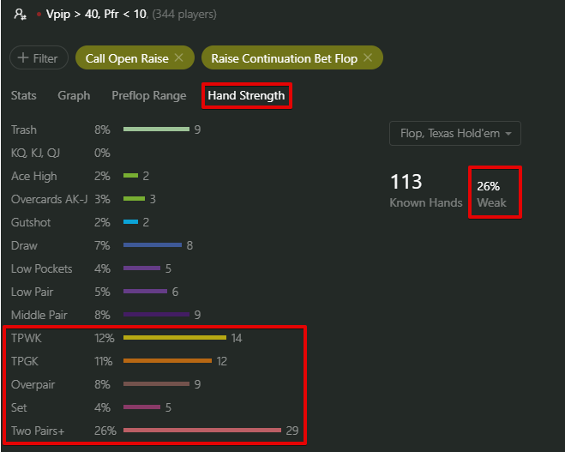Screen dimensions: 565x452
Task: Select the Trash hand strength bar
Action: (x=156, y=129)
